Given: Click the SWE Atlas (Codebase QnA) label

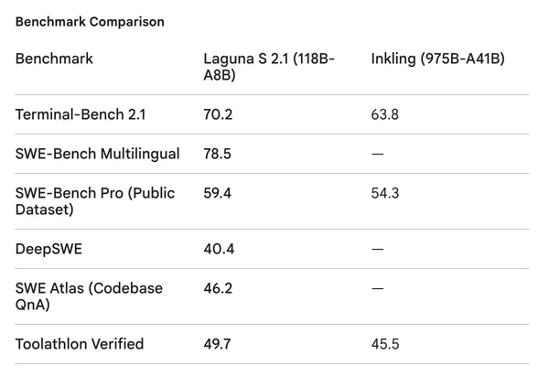Looking at the screenshot, I should point(89,296).
